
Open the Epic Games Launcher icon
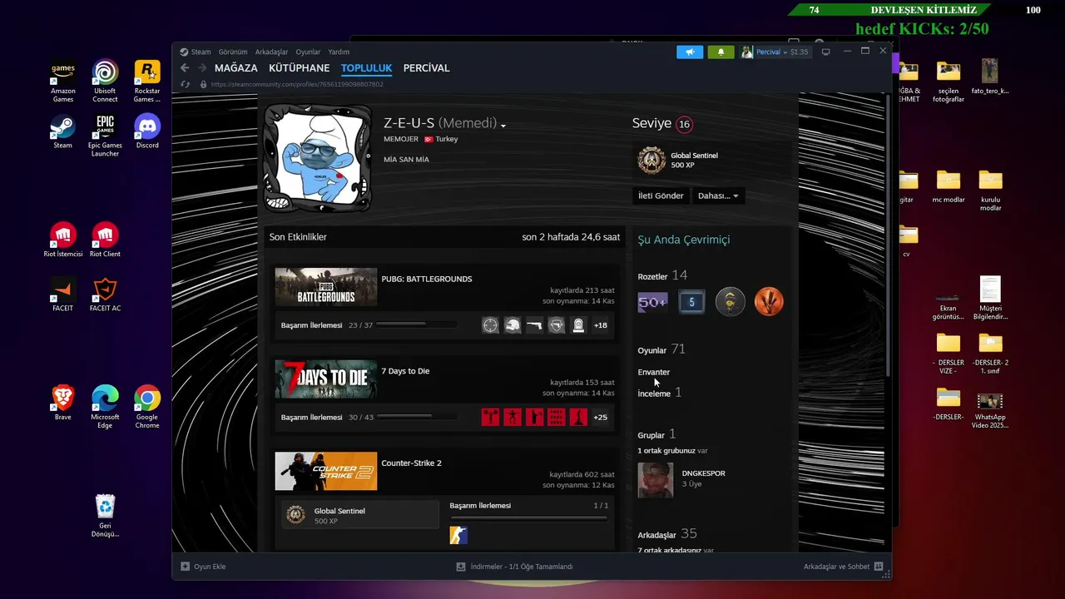point(105,136)
